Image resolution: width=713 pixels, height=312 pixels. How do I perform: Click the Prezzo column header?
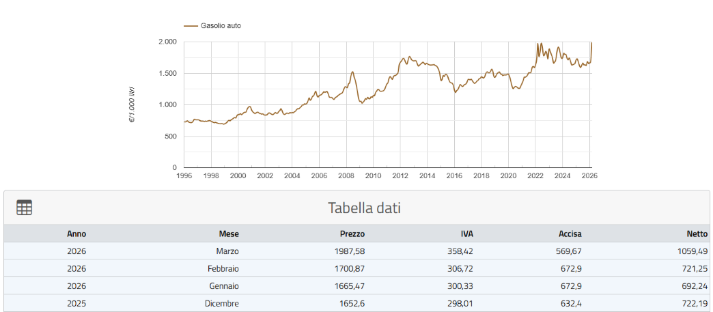[x=352, y=234]
